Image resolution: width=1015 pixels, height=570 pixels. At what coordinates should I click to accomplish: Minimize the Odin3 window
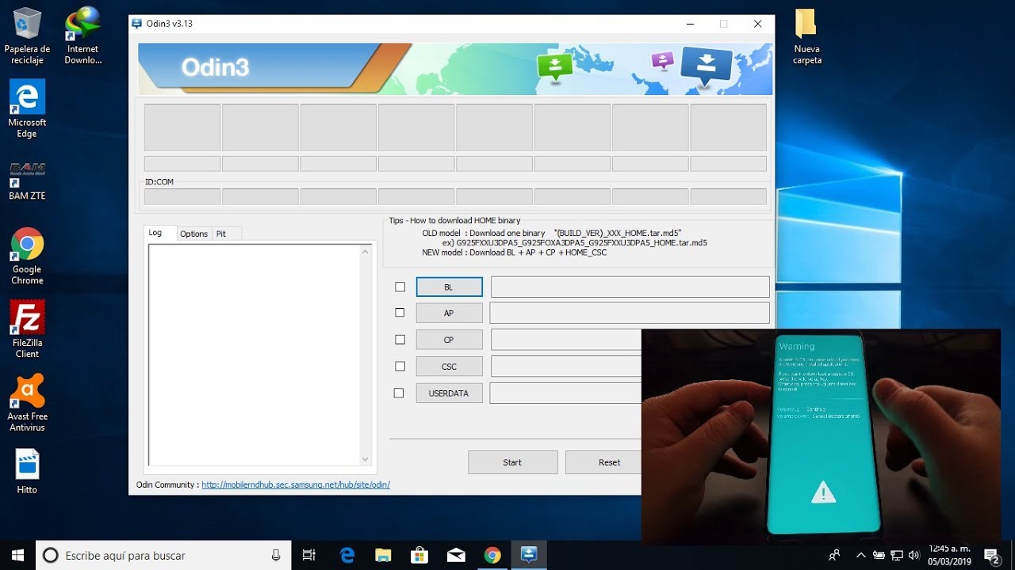tap(690, 24)
